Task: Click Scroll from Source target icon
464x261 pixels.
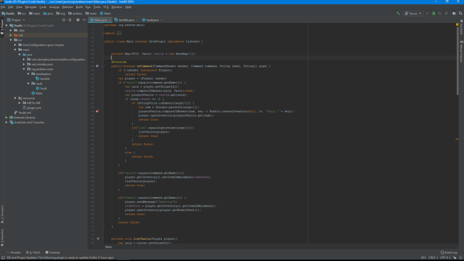Action: (63, 20)
